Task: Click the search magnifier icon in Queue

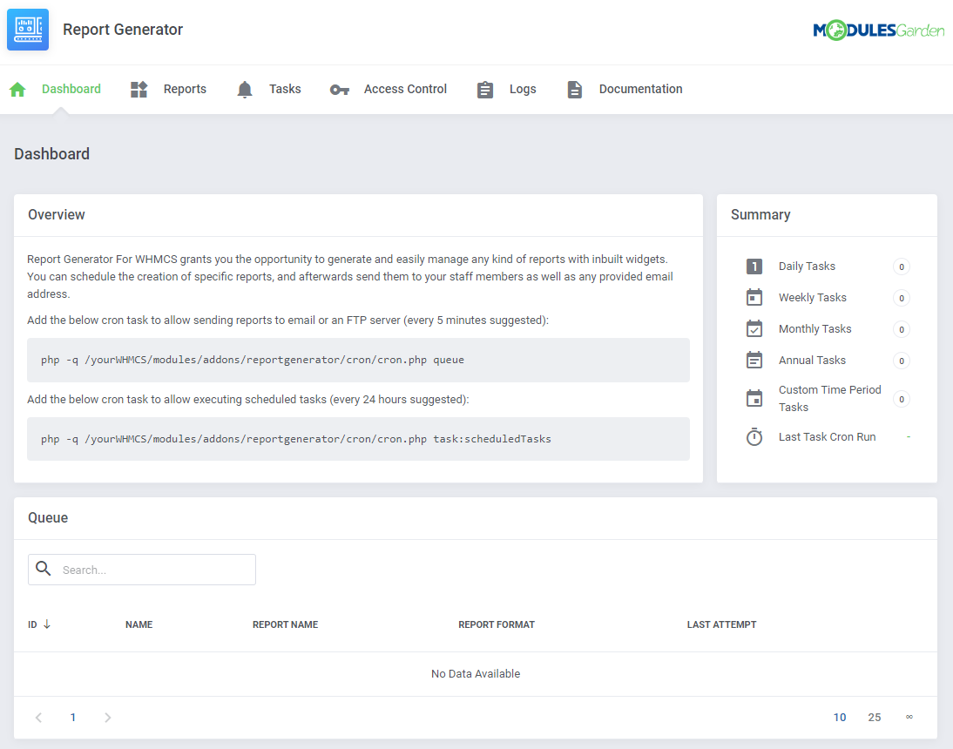Action: point(44,569)
